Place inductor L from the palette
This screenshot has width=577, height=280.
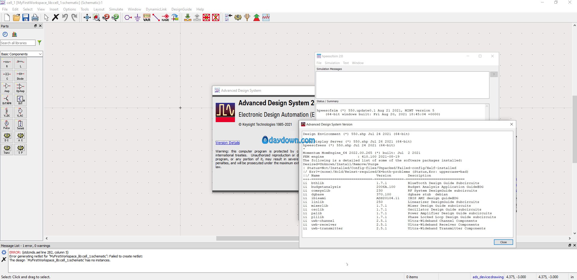(x=20, y=63)
